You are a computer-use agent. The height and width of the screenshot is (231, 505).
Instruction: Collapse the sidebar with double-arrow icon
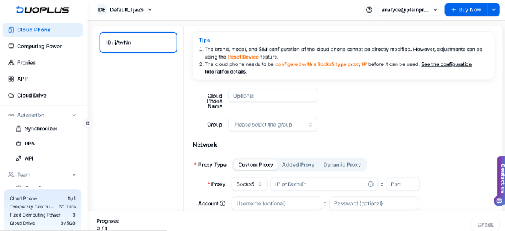[87, 123]
